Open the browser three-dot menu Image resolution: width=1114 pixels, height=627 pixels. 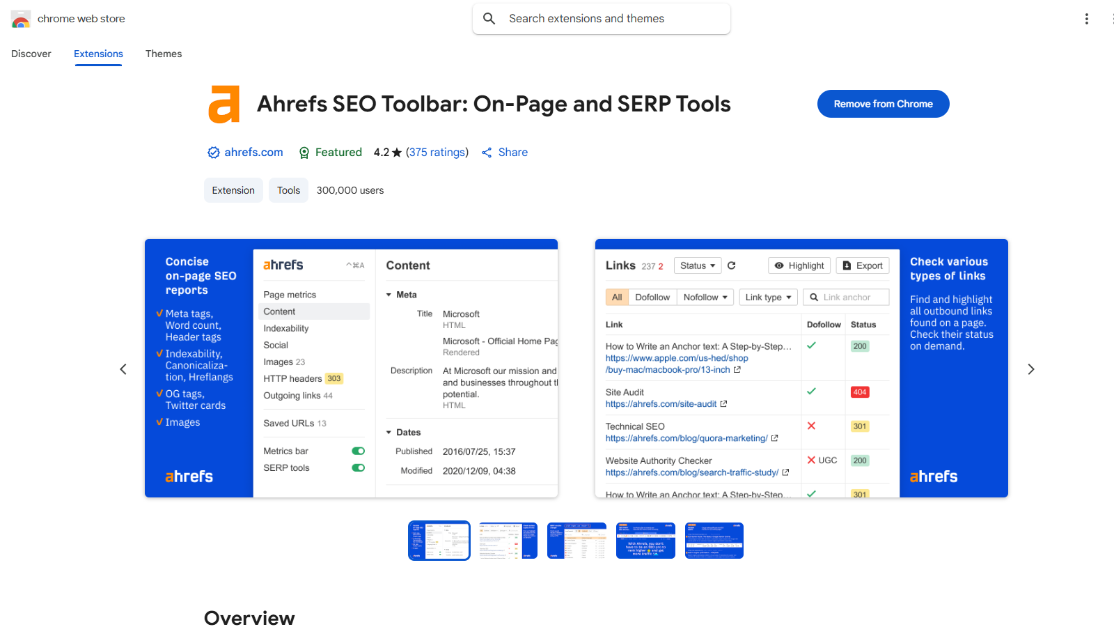click(1086, 19)
